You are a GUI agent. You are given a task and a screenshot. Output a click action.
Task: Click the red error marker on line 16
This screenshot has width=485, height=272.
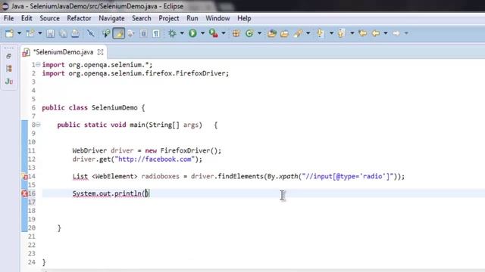pos(24,193)
